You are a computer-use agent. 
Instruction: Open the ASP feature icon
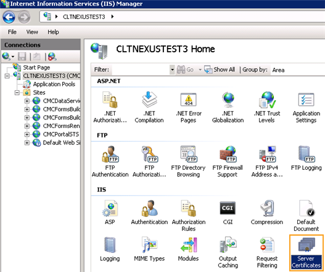point(110,212)
